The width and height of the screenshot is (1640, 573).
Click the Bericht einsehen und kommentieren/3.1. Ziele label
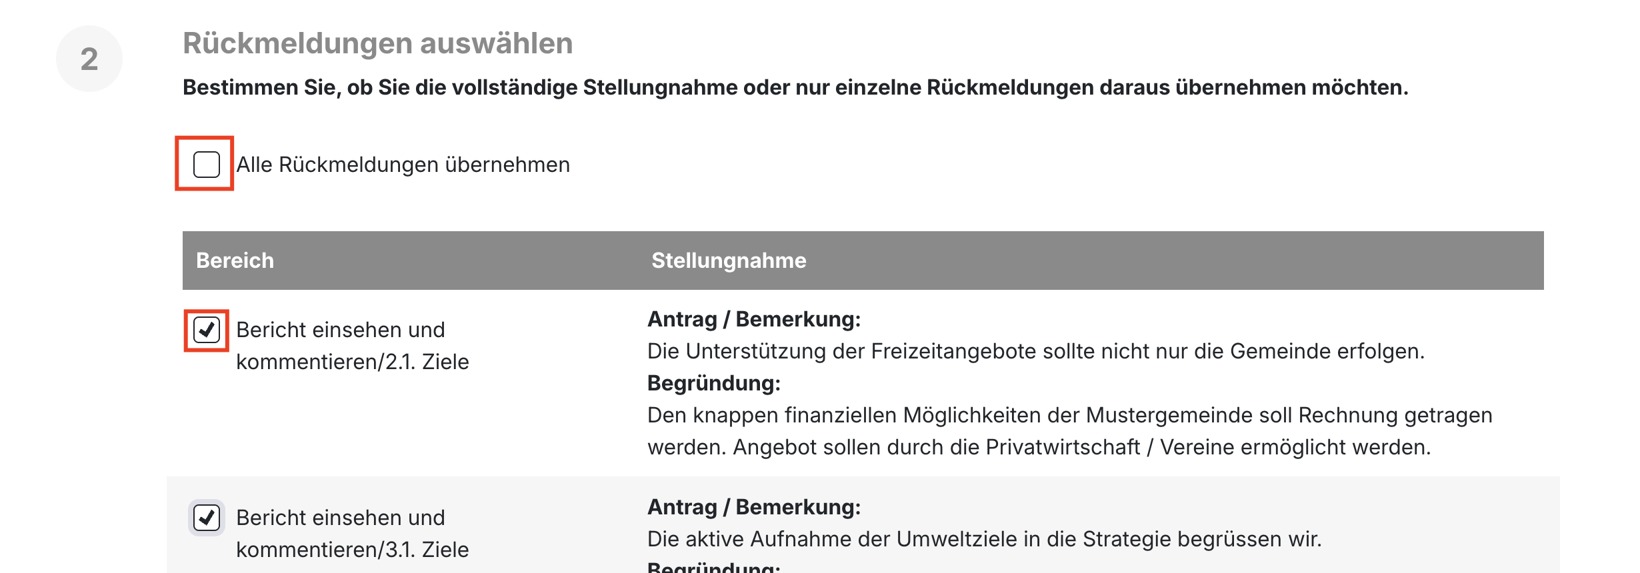[352, 534]
